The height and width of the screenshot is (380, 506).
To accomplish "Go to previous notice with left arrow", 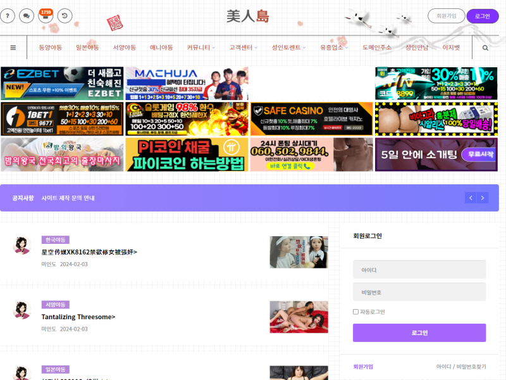I will (470, 198).
